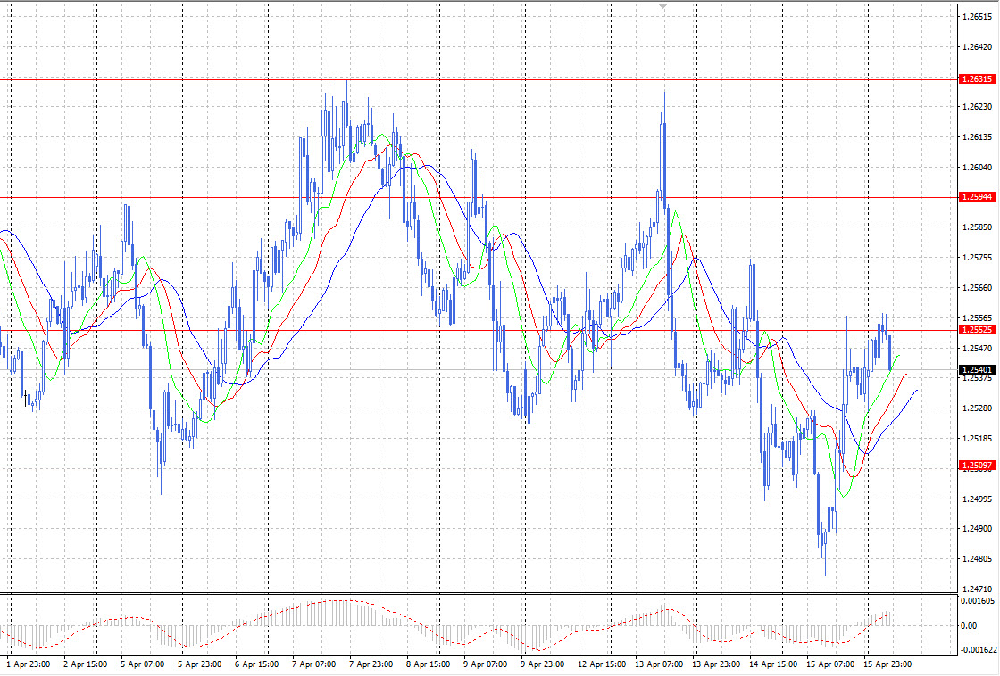1000x676 pixels.
Task: Click the red 1.25944 price tag on axis
Action: point(977,197)
